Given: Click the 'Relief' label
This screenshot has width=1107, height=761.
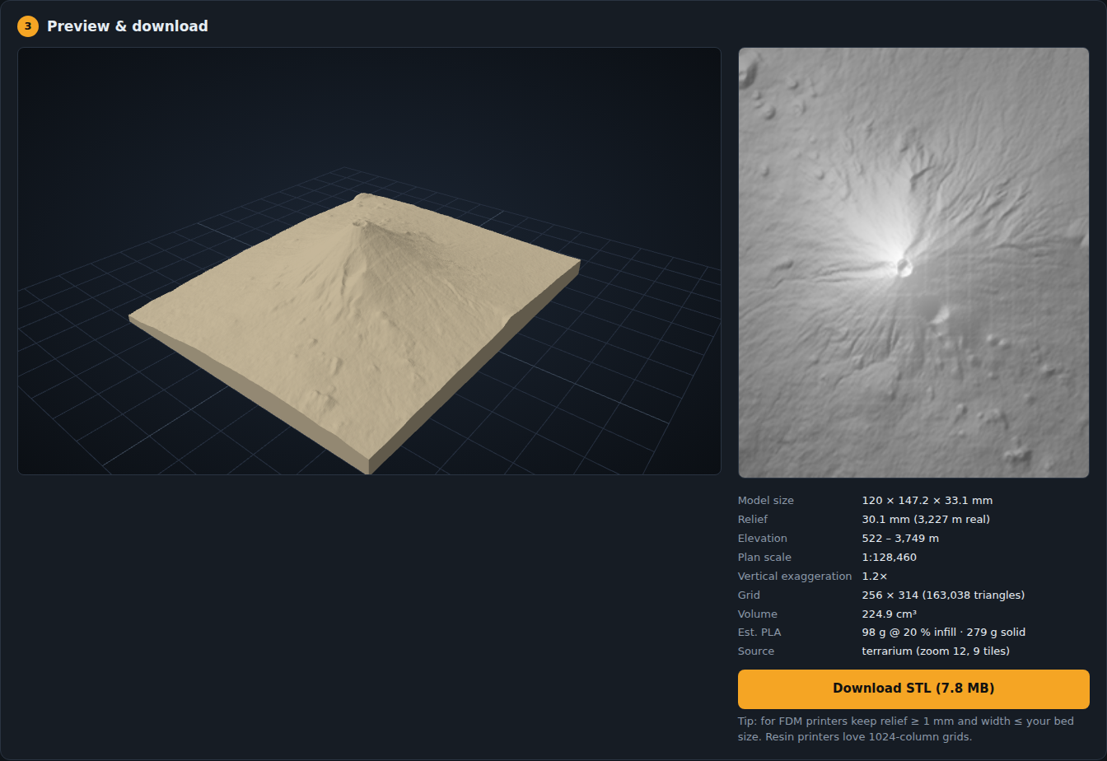Looking at the screenshot, I should tap(753, 520).
